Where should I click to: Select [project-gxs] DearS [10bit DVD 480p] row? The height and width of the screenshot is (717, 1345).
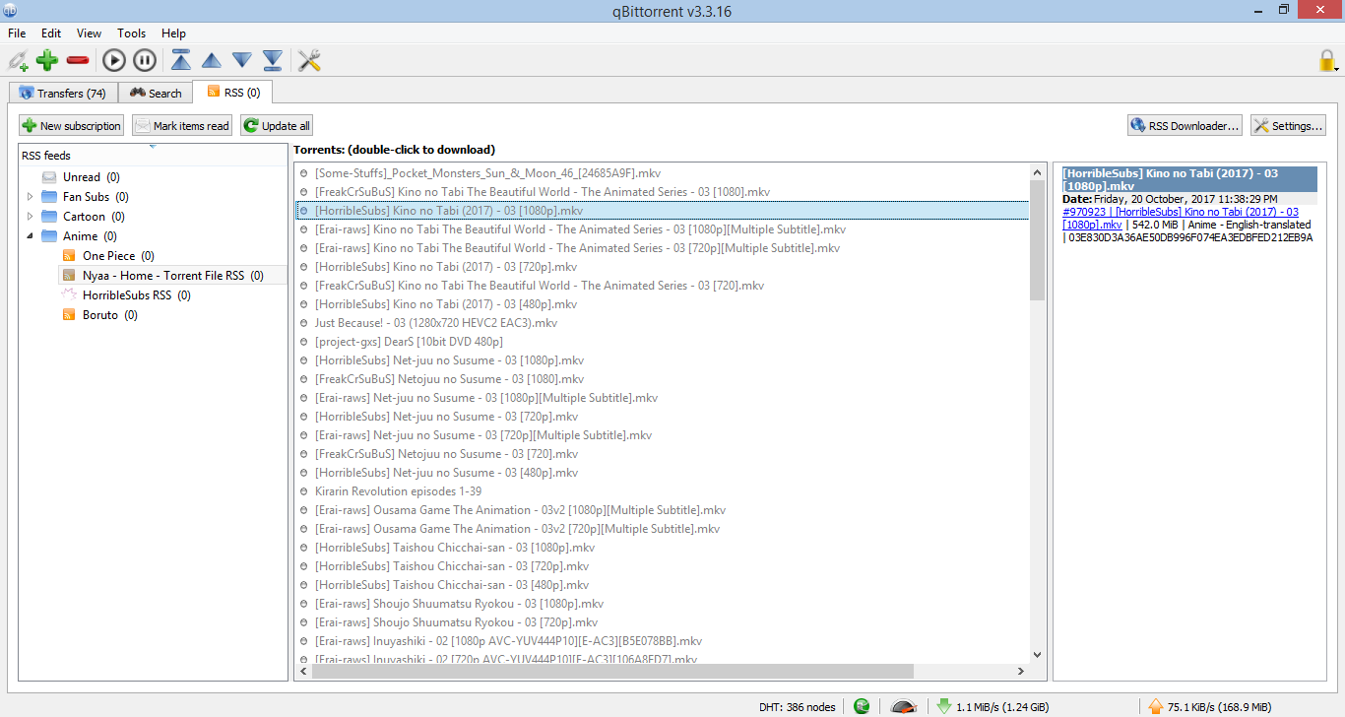[x=662, y=342]
